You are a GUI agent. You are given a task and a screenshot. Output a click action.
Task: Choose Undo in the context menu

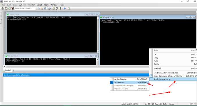pos(173,50)
